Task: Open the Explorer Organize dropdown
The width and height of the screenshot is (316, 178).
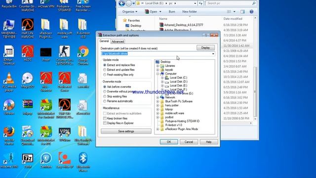Action: tap(130, 12)
